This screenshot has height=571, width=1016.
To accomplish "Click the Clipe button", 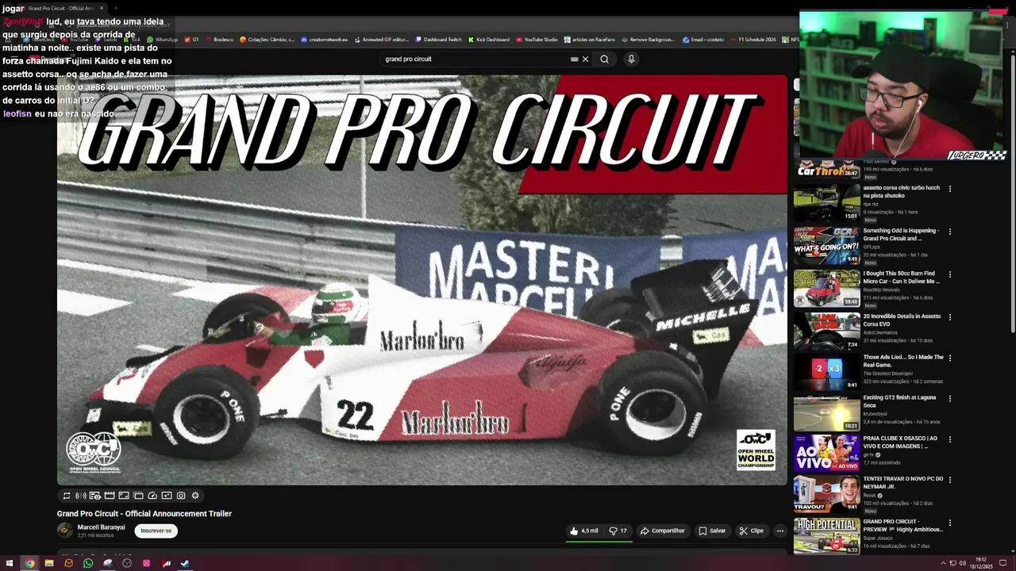I will (751, 531).
